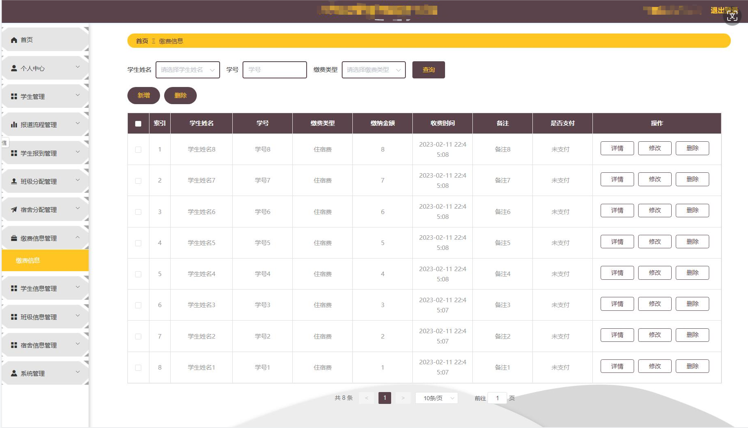Open 班级分配管理 menu label
This screenshot has height=428, width=748.
click(39, 181)
